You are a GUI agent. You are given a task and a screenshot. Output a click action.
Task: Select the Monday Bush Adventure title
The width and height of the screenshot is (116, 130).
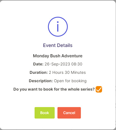coord(58,56)
